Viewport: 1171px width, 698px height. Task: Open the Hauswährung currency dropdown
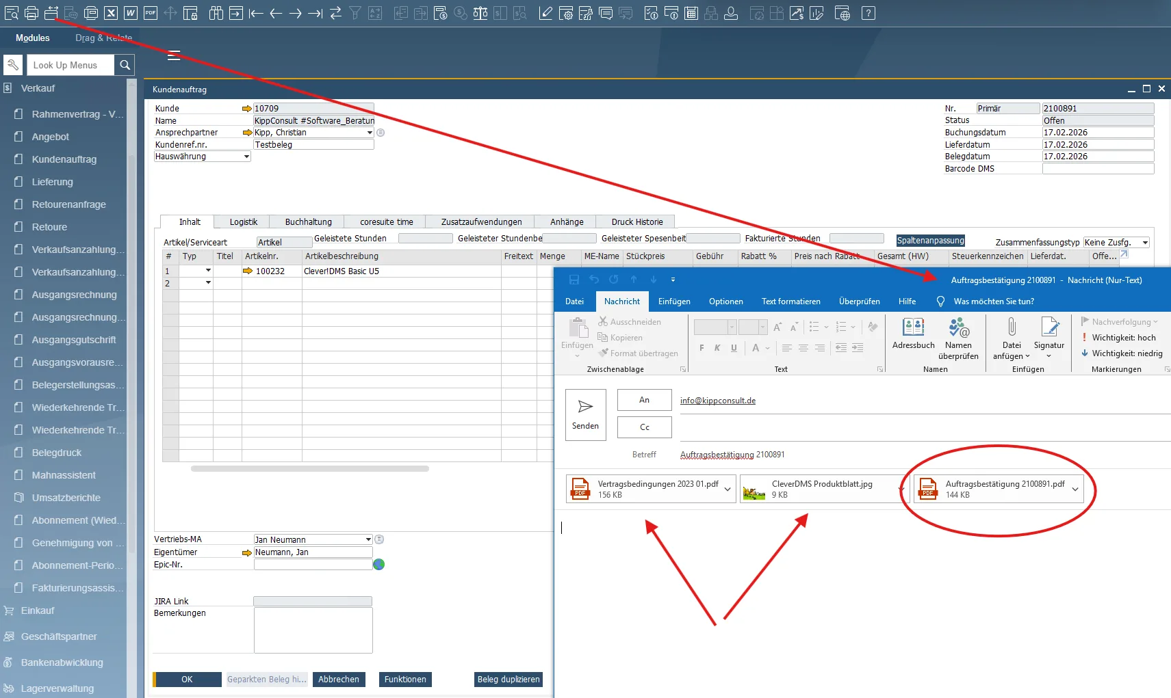[x=246, y=157]
